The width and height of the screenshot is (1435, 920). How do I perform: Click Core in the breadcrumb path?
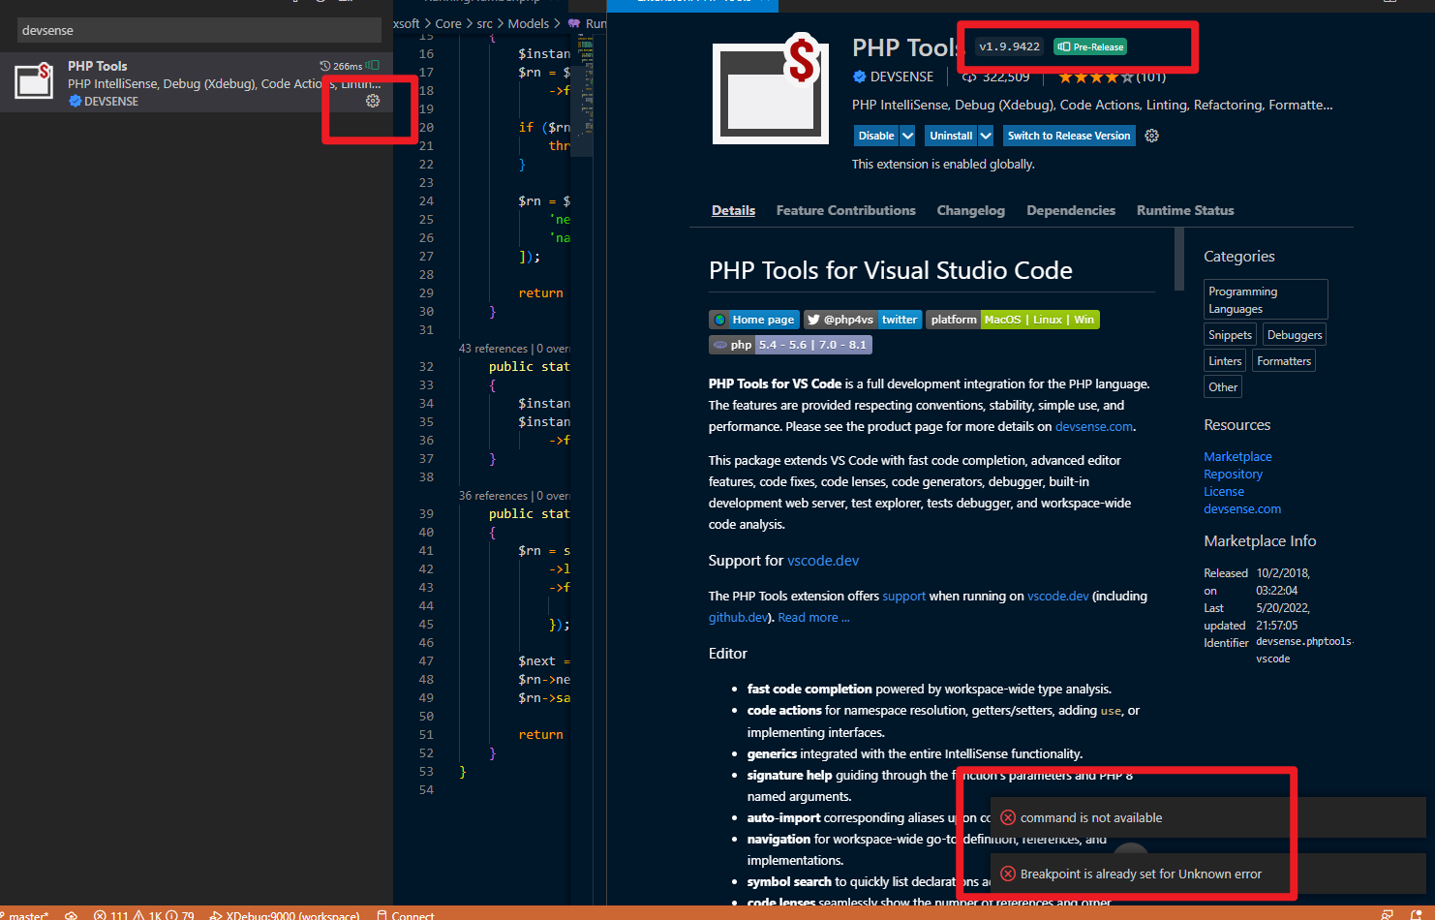click(x=448, y=23)
